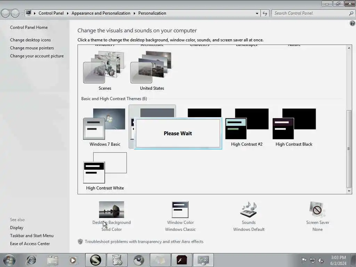Open Windows Media Player from taskbar
Image resolution: width=356 pixels, height=267 pixels.
(73, 260)
